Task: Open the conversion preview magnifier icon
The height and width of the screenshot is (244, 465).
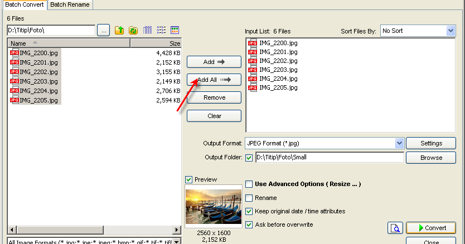Action: click(395, 228)
